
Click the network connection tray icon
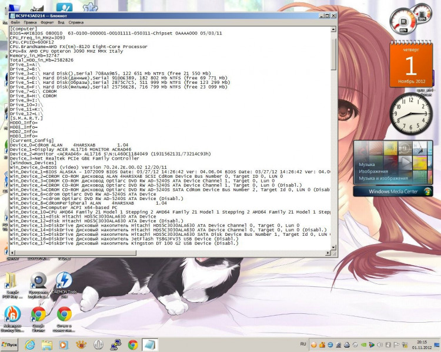[x=405, y=344]
